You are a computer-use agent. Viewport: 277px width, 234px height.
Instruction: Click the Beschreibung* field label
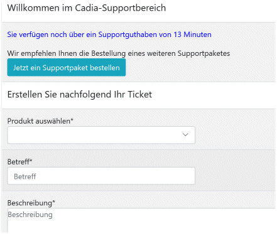click(31, 203)
